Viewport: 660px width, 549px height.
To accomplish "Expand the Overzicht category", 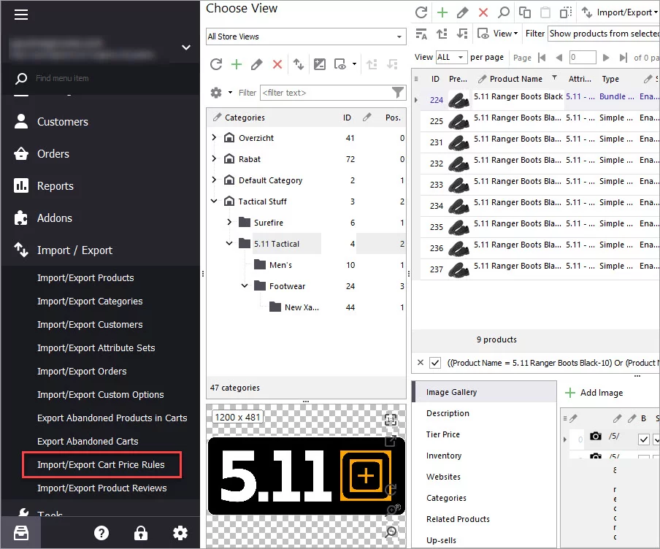I will tap(214, 137).
